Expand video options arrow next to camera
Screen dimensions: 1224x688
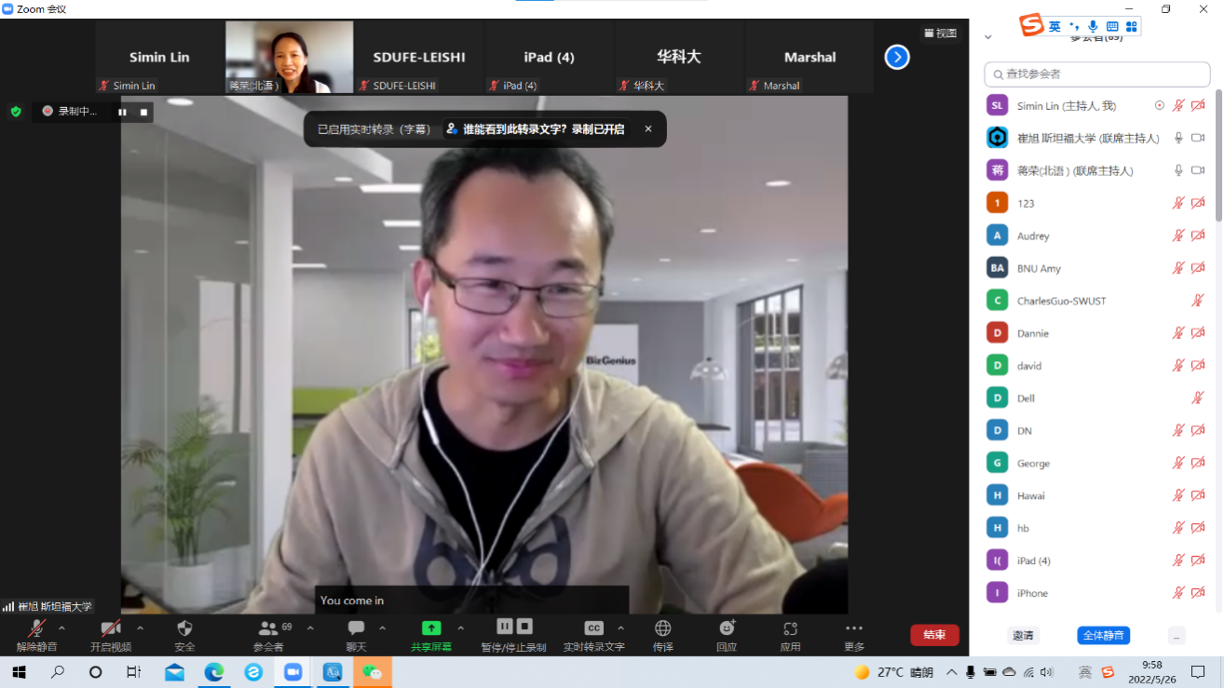[x=140, y=627]
